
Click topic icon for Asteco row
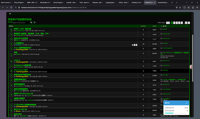11,49
